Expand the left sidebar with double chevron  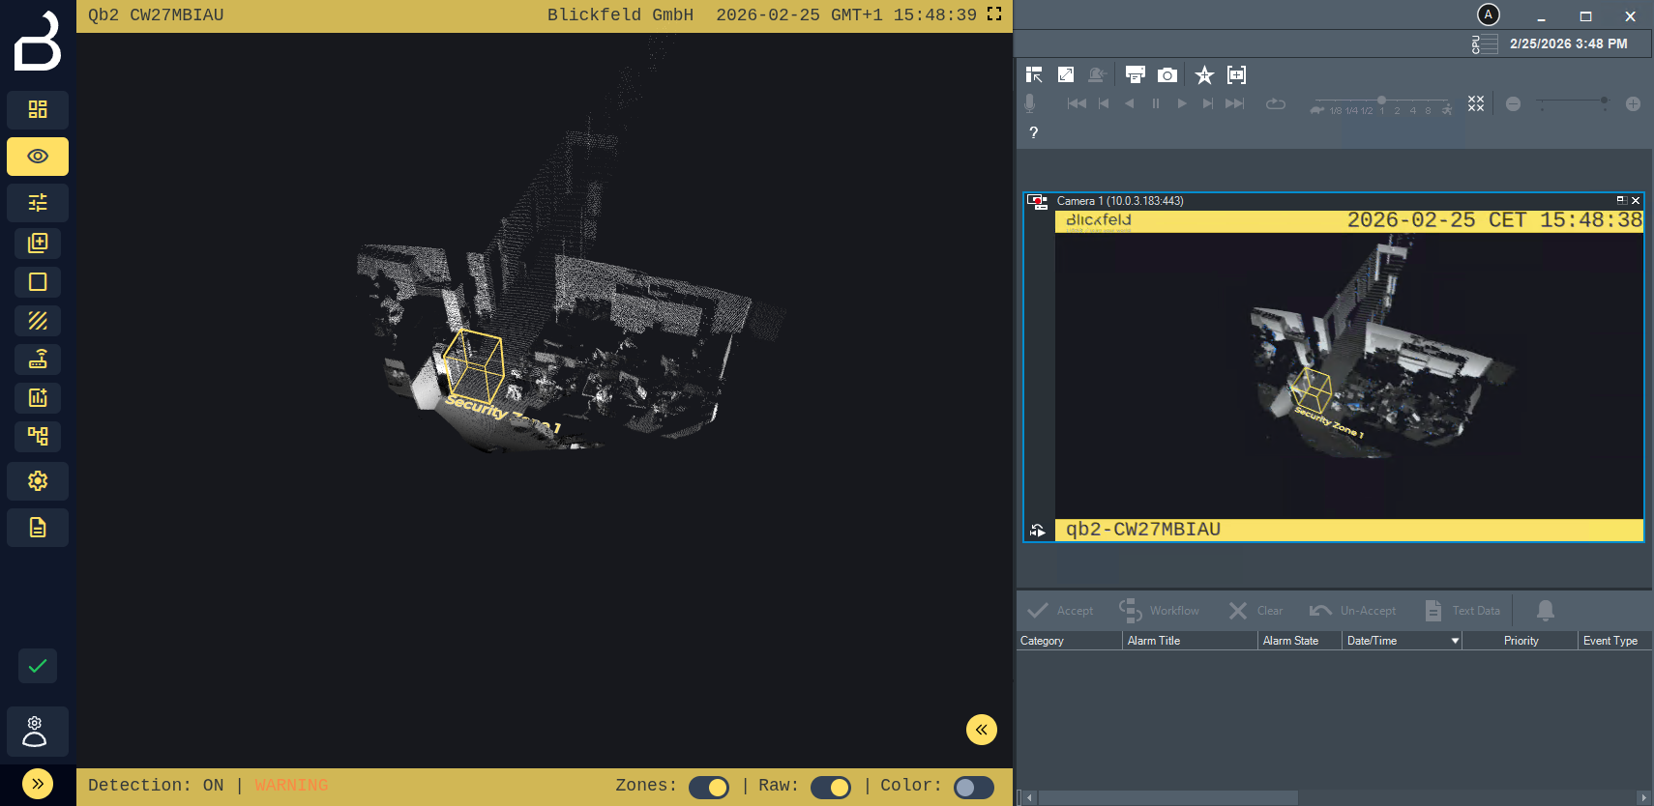[38, 784]
